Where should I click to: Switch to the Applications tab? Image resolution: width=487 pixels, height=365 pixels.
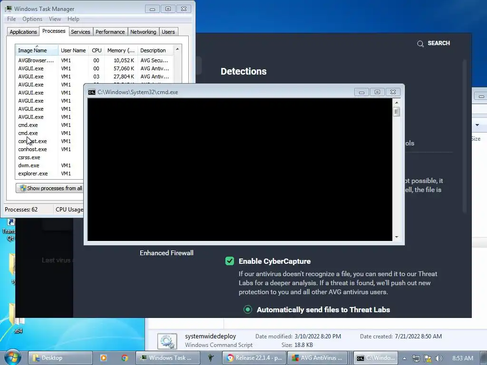23,32
